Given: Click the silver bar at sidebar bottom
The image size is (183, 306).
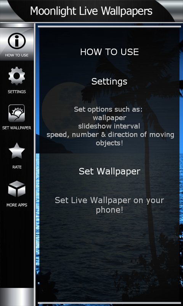Looking at the screenshot, I should [17, 297].
